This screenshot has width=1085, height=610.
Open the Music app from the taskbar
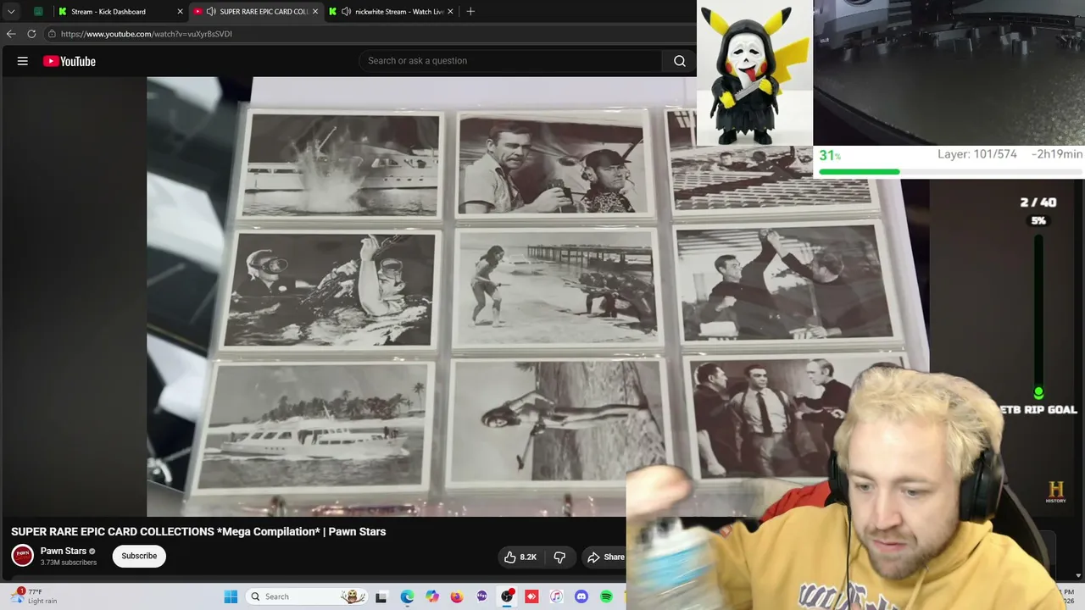pyautogui.click(x=556, y=596)
